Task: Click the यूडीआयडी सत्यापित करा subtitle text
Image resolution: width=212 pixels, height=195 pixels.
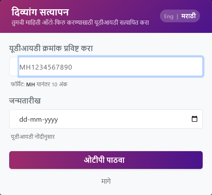Action: pyautogui.click(x=80, y=23)
